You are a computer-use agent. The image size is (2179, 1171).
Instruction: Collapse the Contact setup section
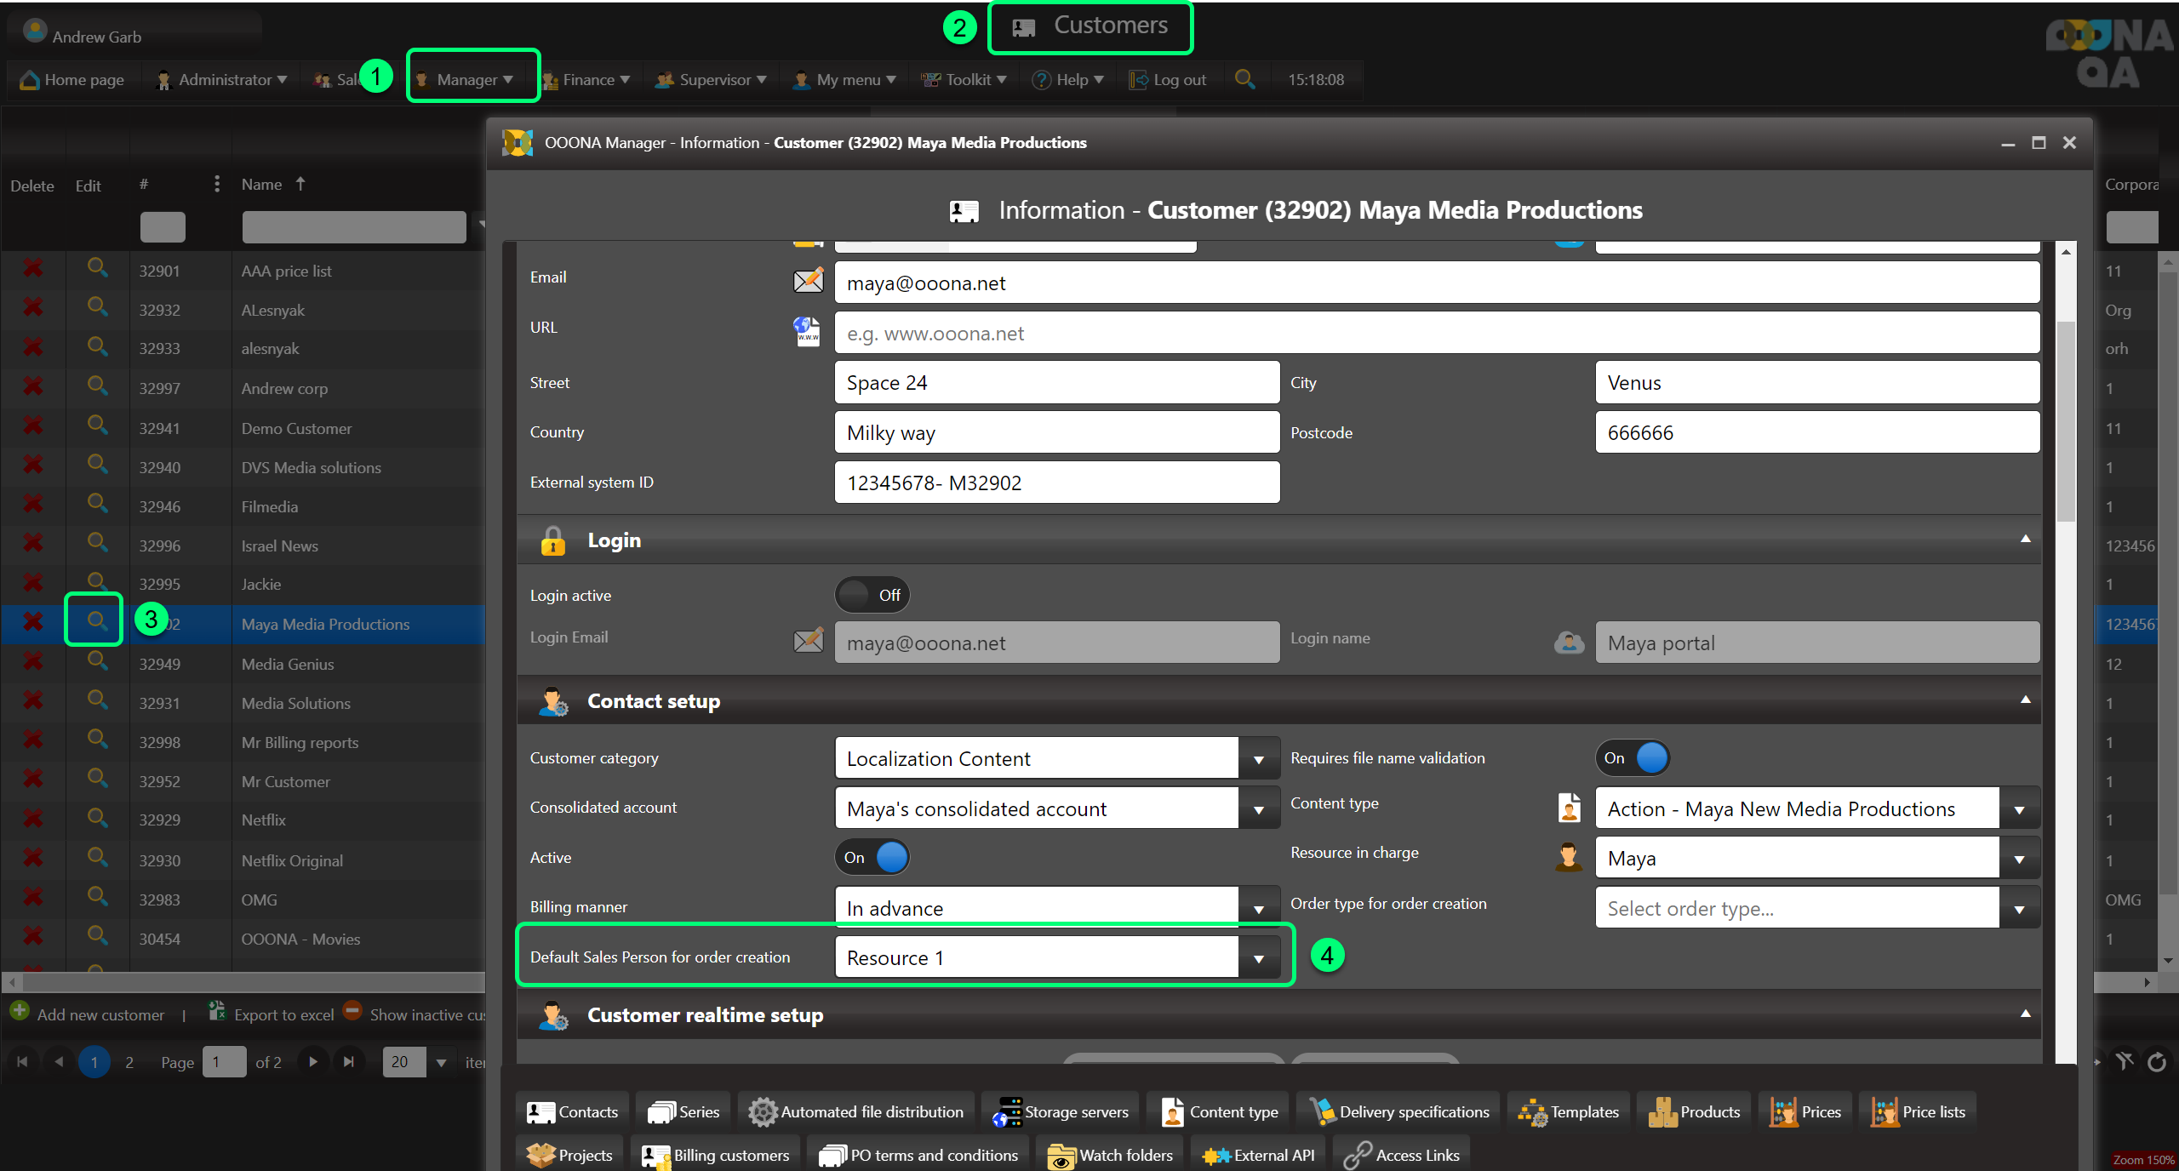click(x=2025, y=700)
